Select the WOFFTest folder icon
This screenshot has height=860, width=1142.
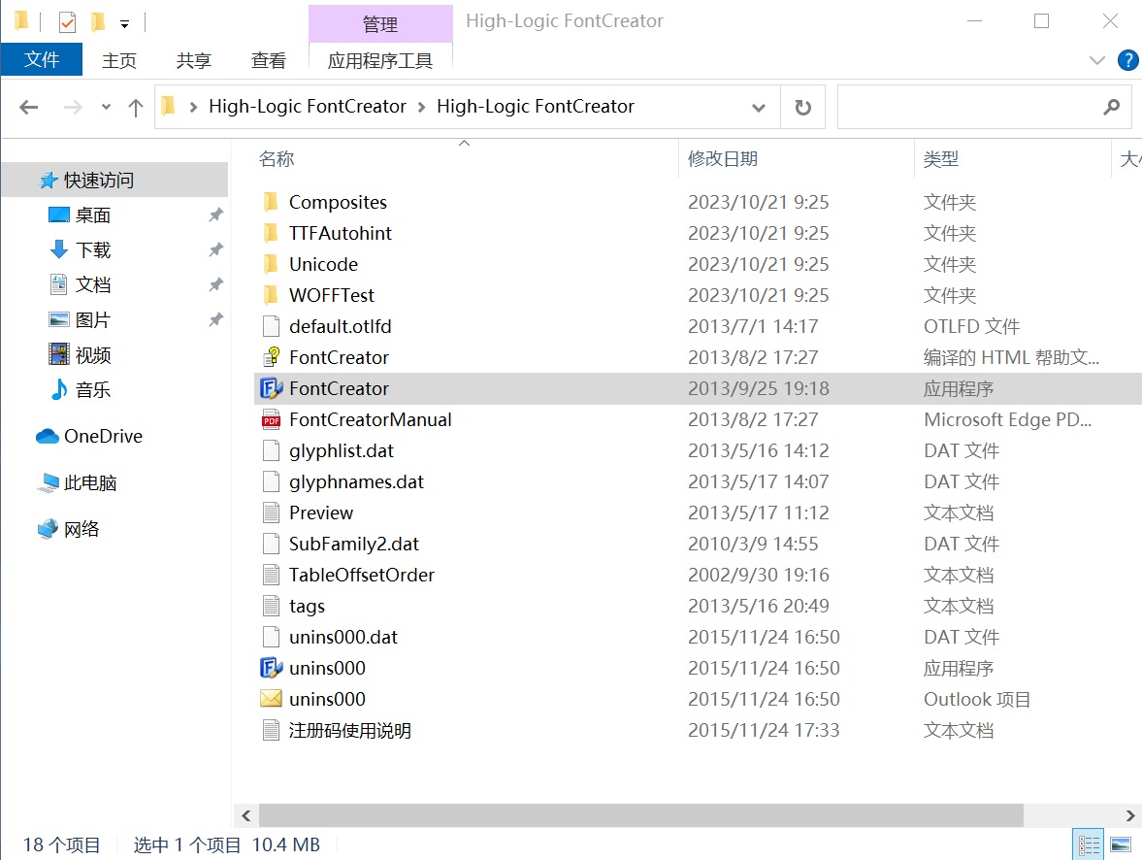(x=271, y=295)
